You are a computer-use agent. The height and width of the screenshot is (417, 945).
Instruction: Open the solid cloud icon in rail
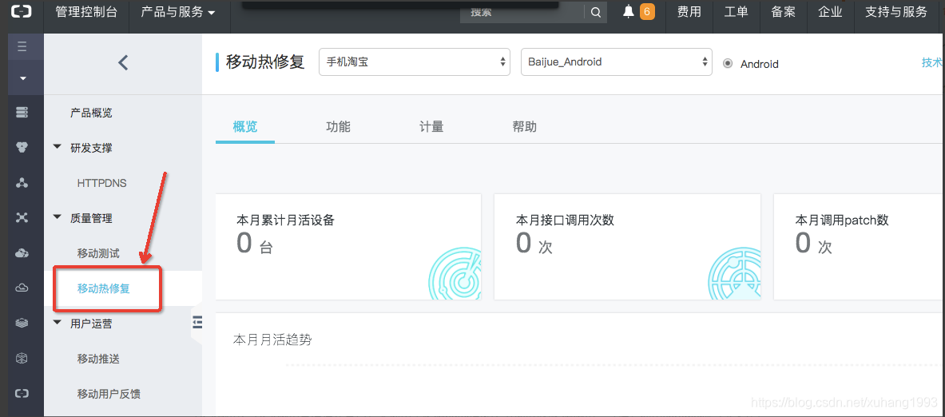click(x=22, y=253)
